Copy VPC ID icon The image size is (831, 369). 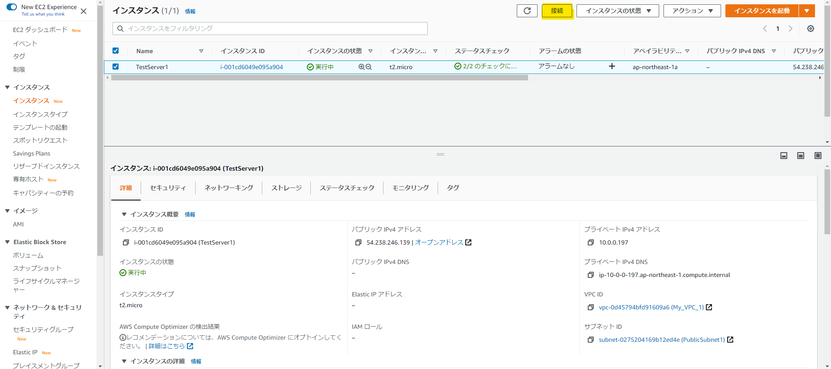[x=591, y=307]
